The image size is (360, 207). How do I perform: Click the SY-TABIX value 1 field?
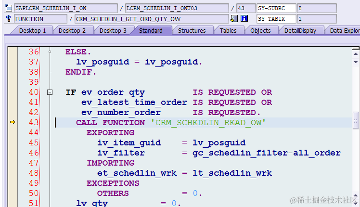pos(317,19)
